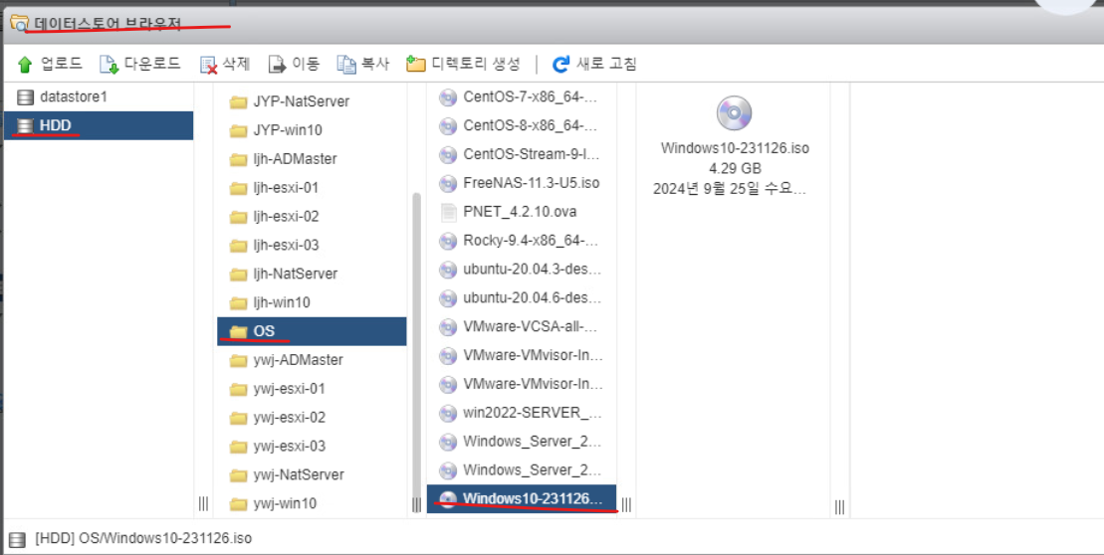The image size is (1104, 555).
Task: Click the green Upload arrow icon
Action: click(25, 65)
